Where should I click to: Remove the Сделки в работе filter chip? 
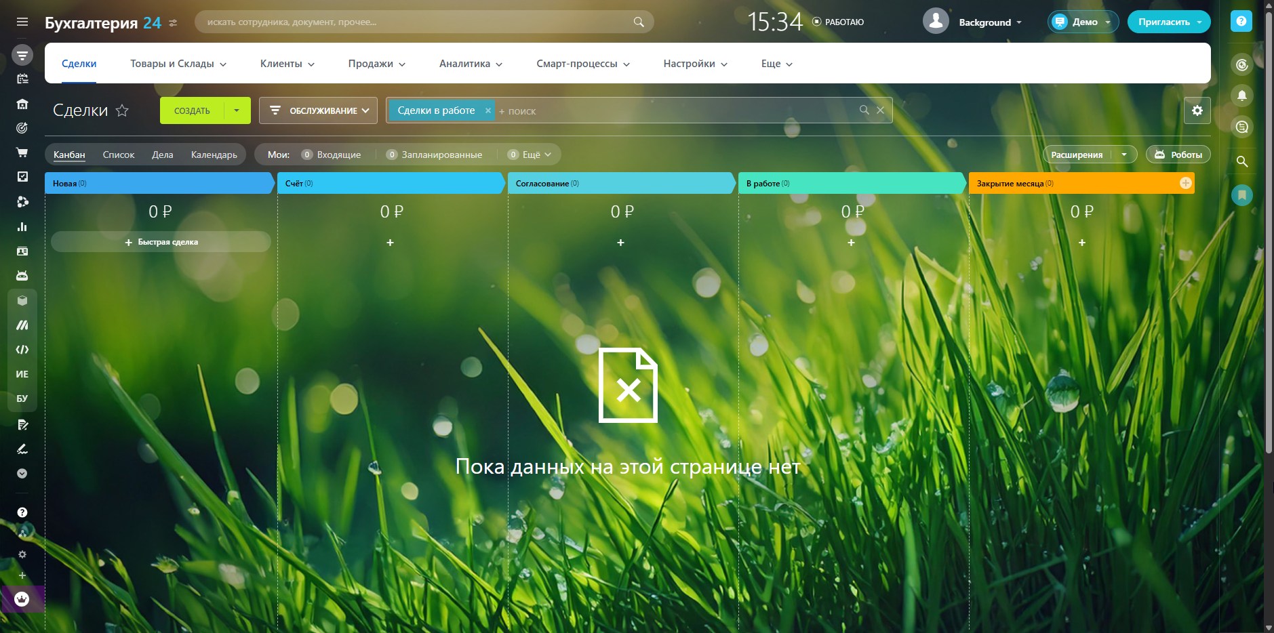[487, 110]
